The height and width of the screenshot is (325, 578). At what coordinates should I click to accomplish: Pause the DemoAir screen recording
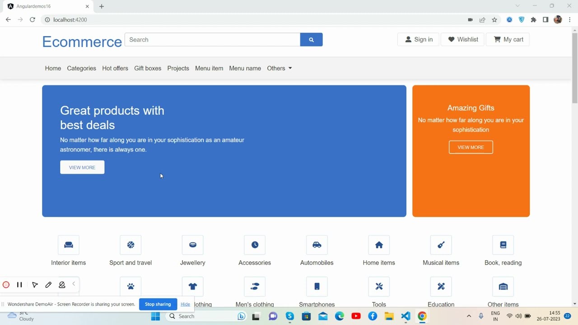19,285
